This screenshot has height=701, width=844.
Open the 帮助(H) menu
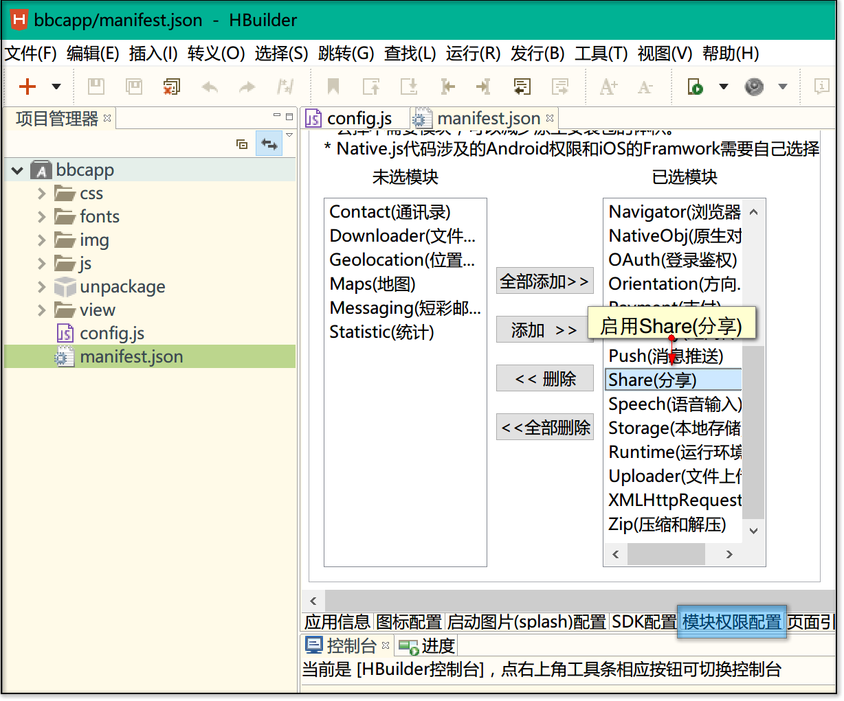(731, 54)
